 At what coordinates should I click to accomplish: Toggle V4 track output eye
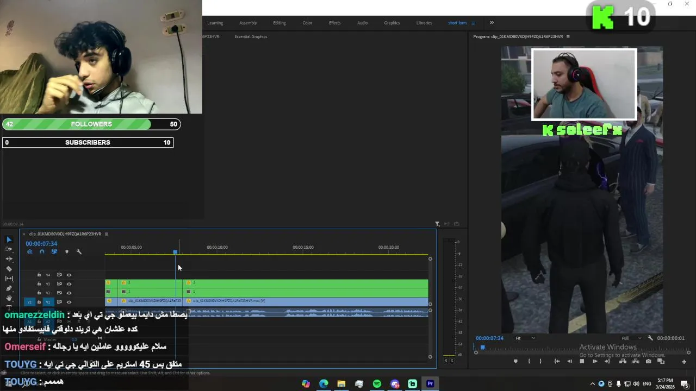(69, 275)
